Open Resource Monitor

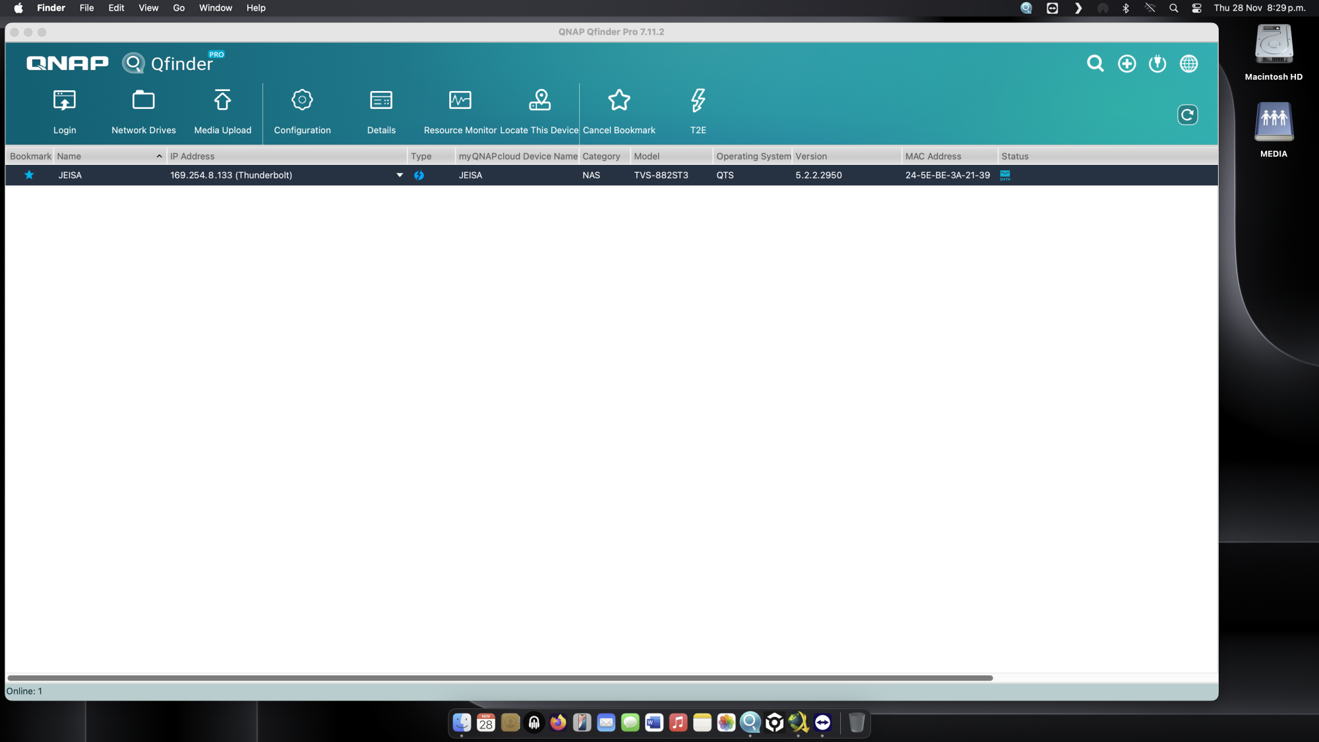460,101
